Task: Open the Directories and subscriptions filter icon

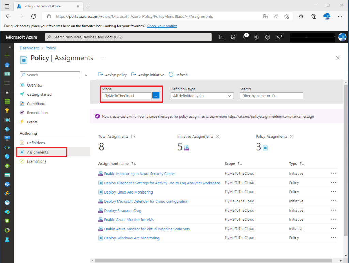Action: click(x=233, y=37)
